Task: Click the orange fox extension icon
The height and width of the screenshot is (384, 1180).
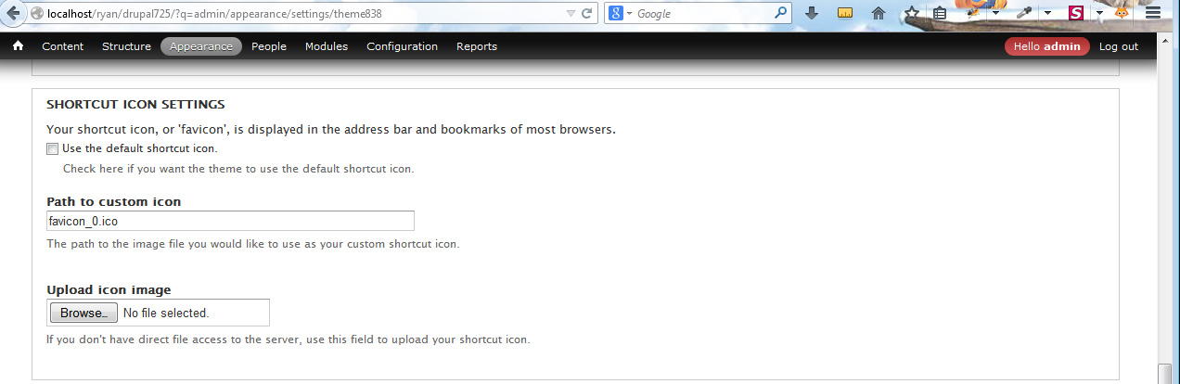Action: tap(1122, 13)
